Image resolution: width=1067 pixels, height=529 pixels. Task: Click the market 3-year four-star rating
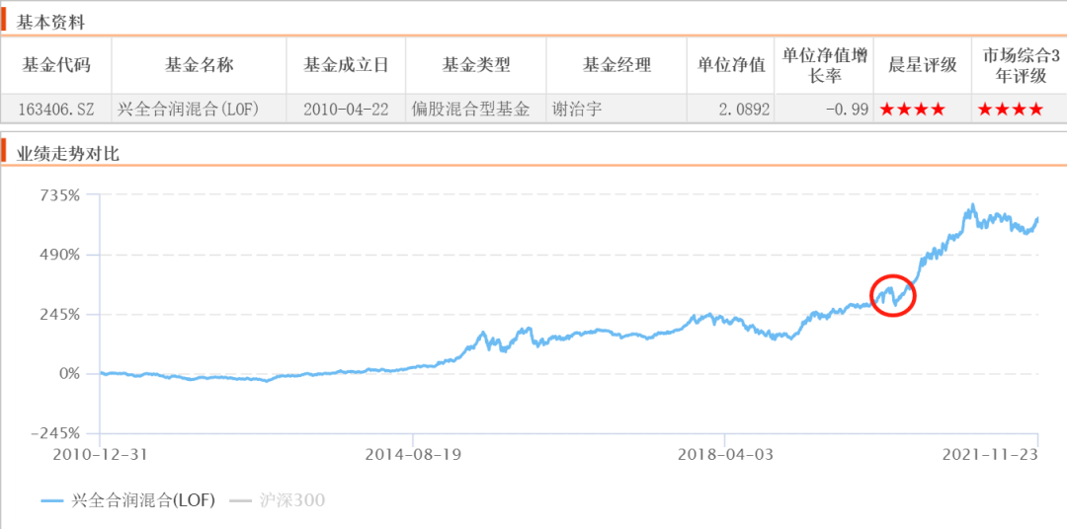(1011, 109)
